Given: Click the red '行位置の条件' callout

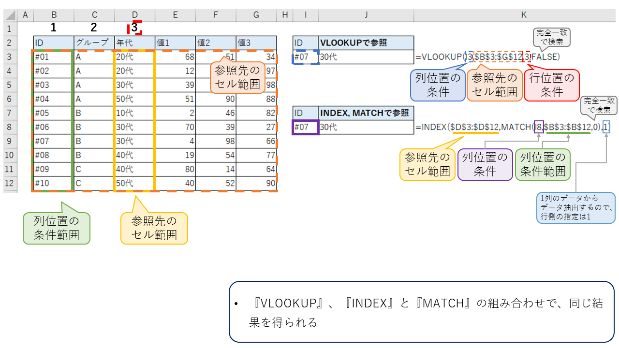Looking at the screenshot, I should click(551, 85).
